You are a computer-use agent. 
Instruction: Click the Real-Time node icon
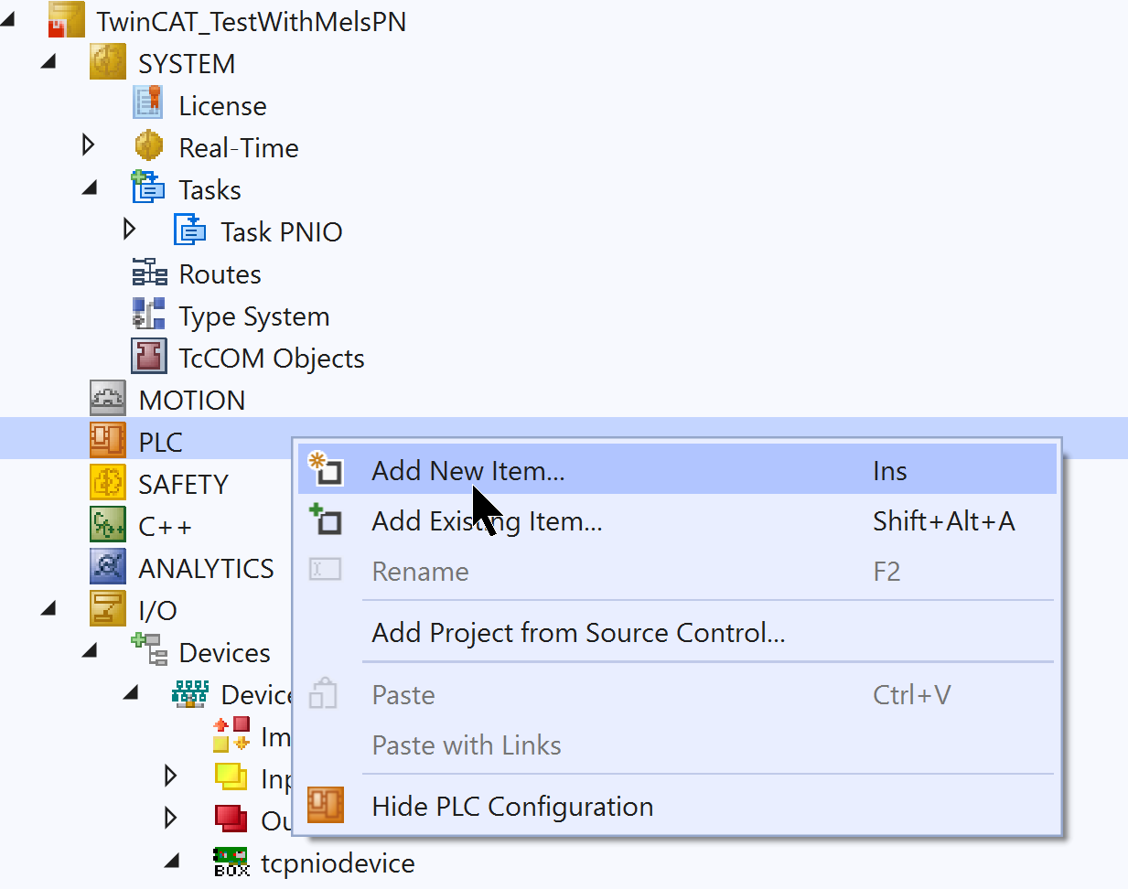(148, 145)
